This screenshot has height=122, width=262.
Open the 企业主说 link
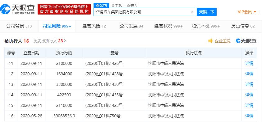(x=223, y=41)
